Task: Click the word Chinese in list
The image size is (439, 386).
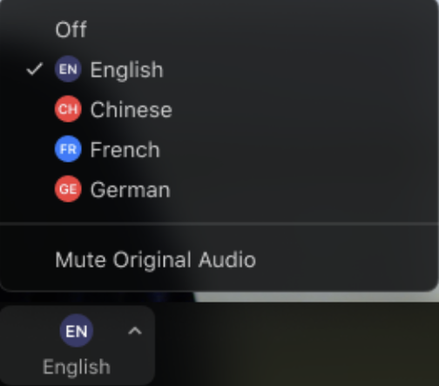Action: [x=132, y=110]
